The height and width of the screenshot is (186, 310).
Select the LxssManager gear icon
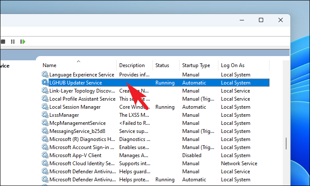(x=45, y=115)
